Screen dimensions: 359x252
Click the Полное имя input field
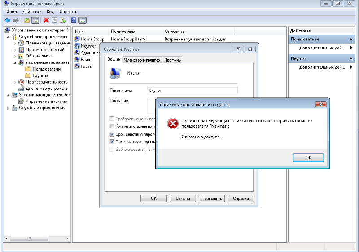point(193,90)
